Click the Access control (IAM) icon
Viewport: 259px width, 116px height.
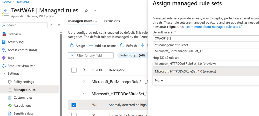pos(4,50)
